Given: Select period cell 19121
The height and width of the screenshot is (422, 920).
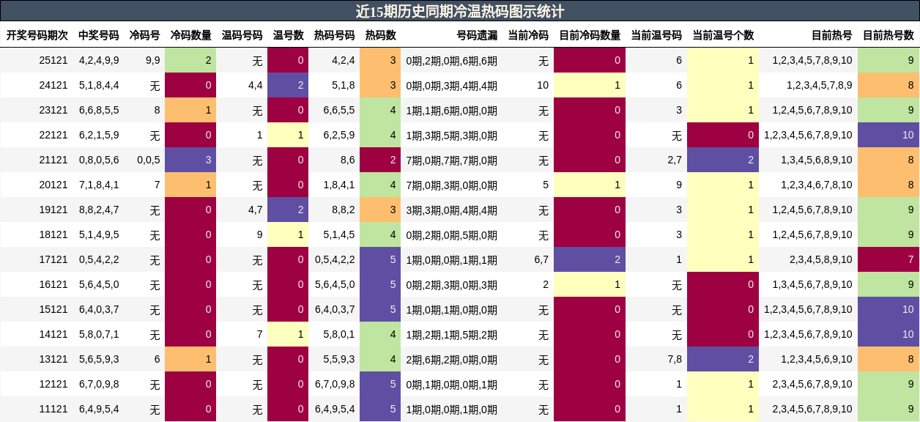Looking at the screenshot, I should click(53, 210).
